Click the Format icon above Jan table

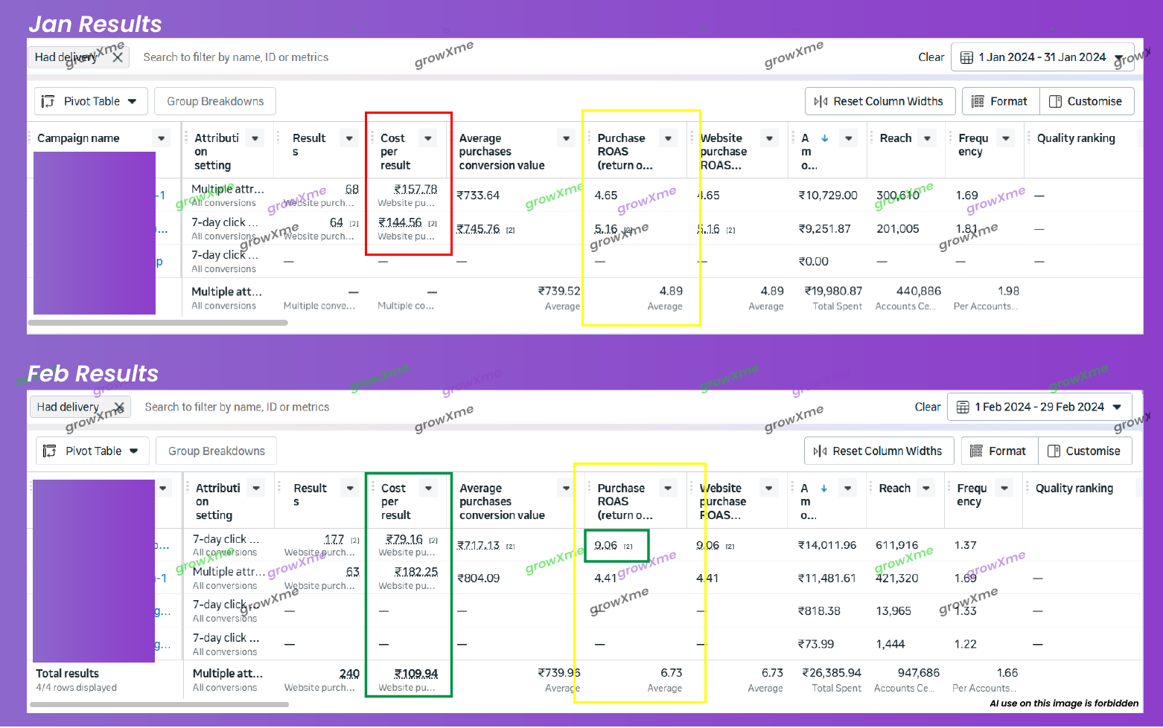tap(979, 100)
